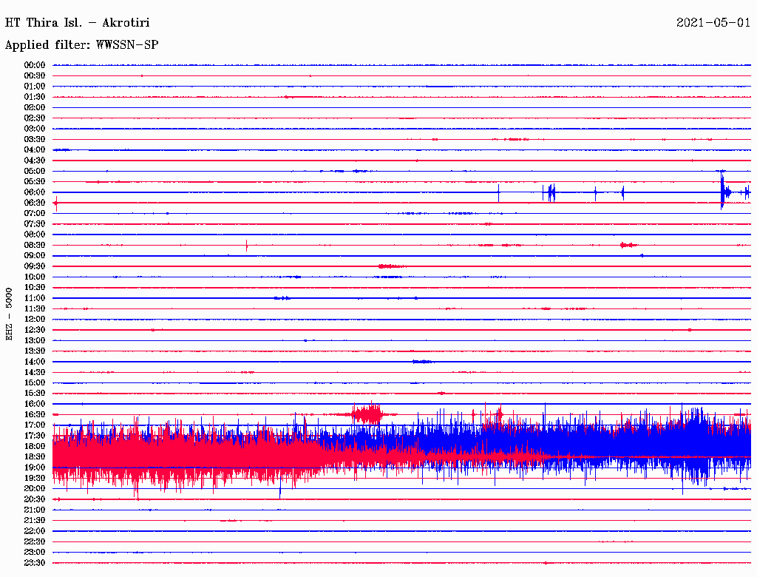
Task: Click the red burst on the 16:30 trace
Action: pyautogui.click(x=367, y=414)
